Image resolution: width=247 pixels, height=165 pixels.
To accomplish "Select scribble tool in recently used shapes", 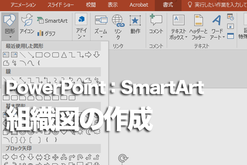I will (x=14, y=63).
